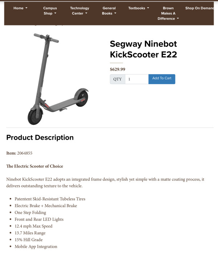Click the caret arrow beside Books
Viewport: 218px width, 258px height.
pos(115,13)
